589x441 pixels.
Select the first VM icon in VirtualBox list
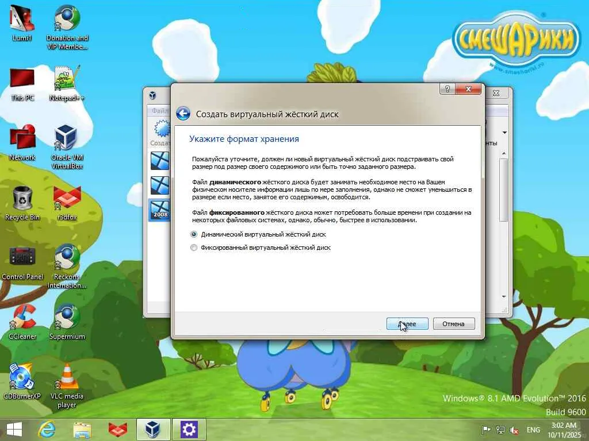tap(160, 161)
